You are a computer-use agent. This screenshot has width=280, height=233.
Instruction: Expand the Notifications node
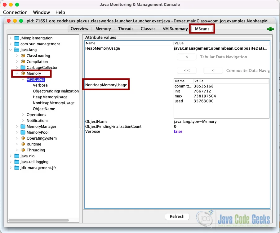point(23,121)
